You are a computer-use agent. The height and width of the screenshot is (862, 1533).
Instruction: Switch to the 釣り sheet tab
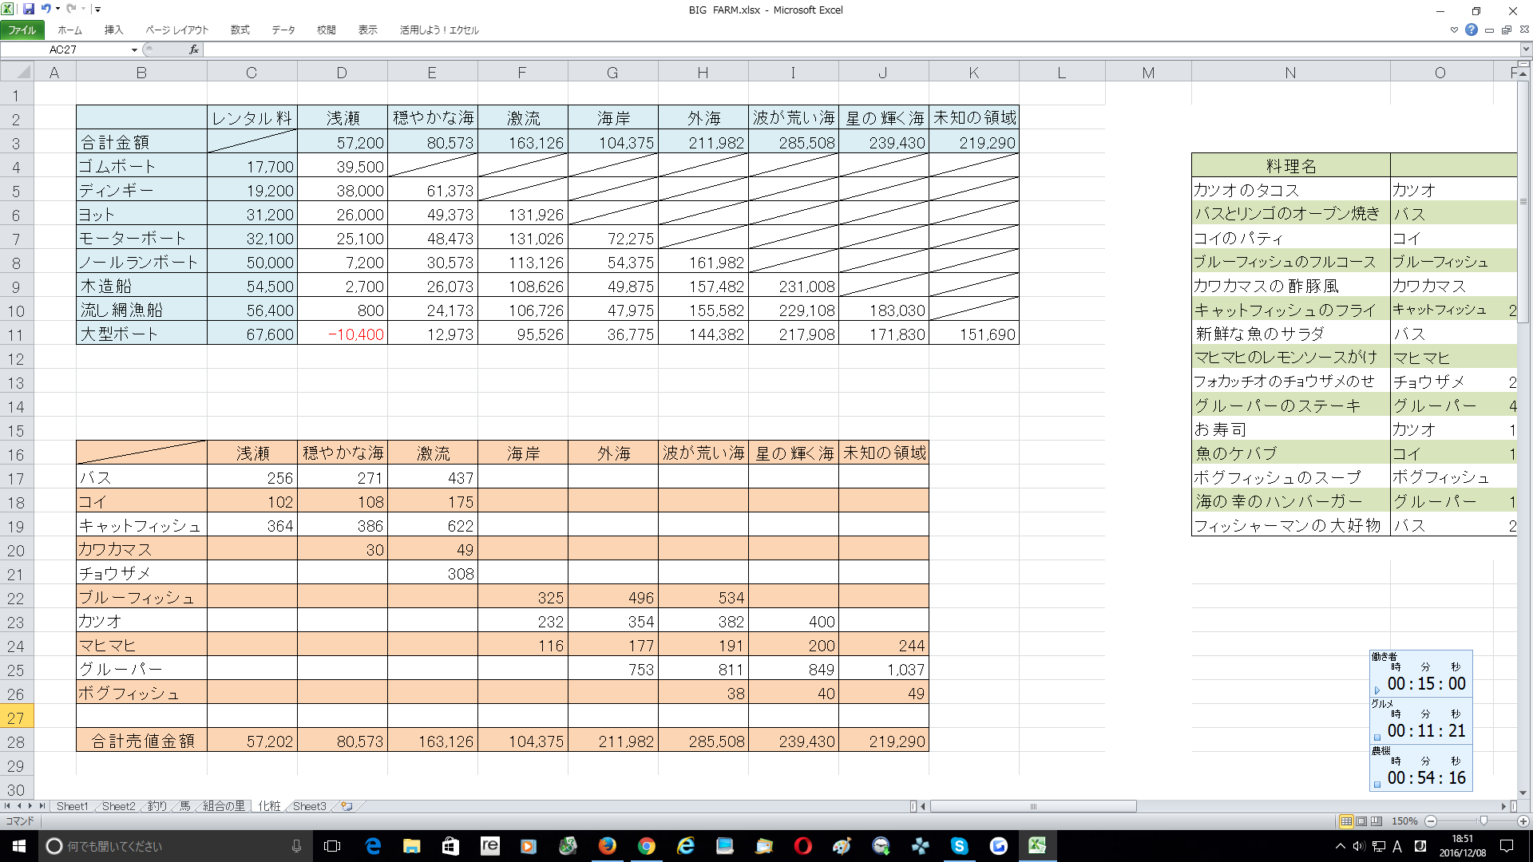click(157, 806)
